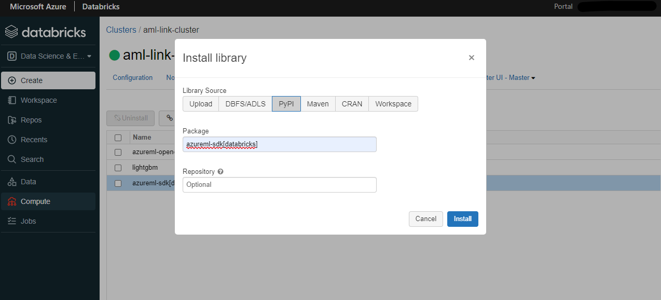Click the Jobs checklist icon
This screenshot has height=300, width=661.
[12, 221]
